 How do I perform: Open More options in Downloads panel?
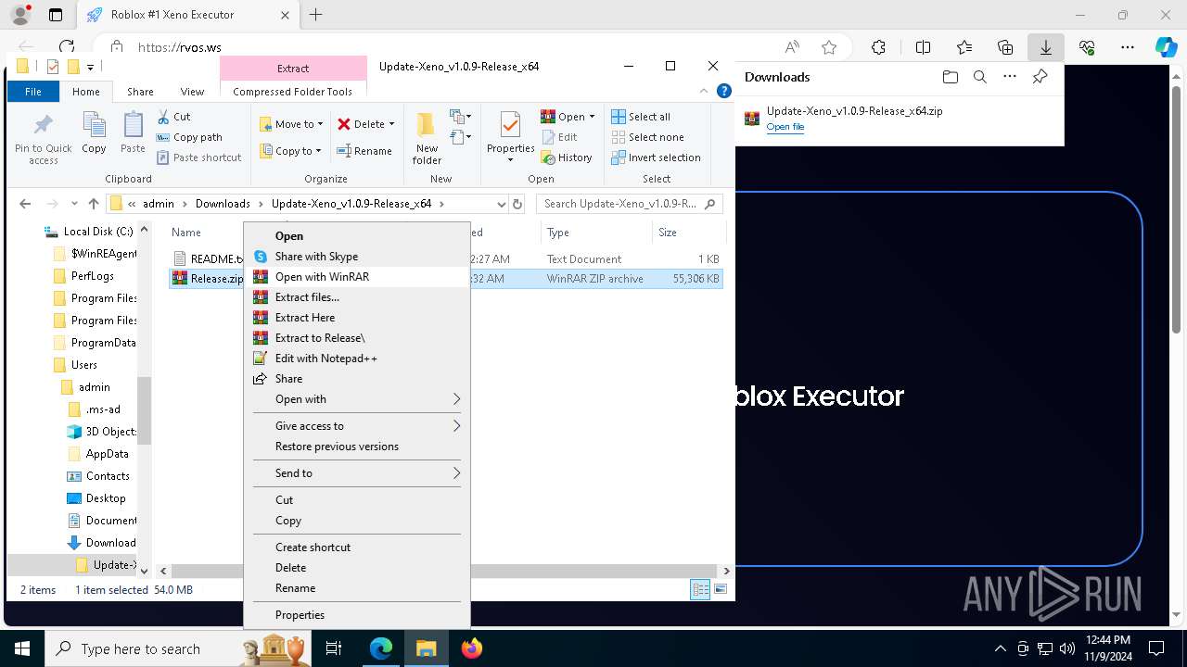(x=1010, y=77)
